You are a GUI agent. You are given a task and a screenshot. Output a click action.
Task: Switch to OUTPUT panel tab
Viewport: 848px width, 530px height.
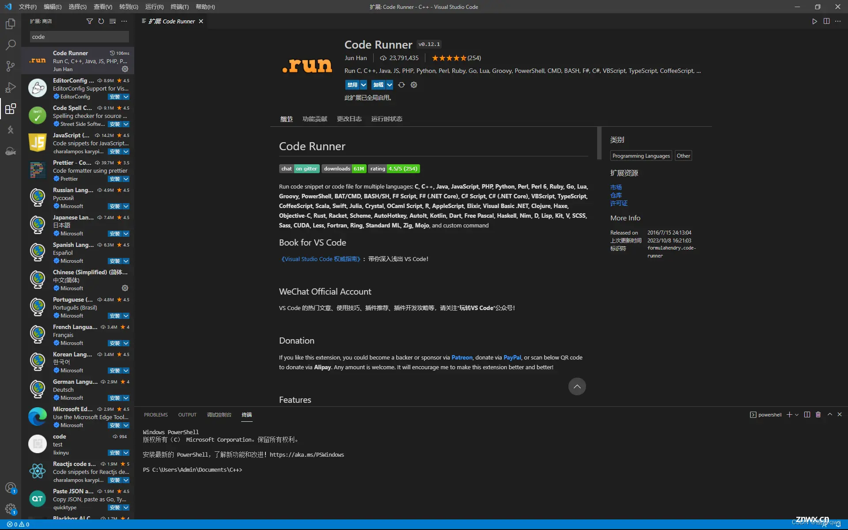tap(187, 415)
